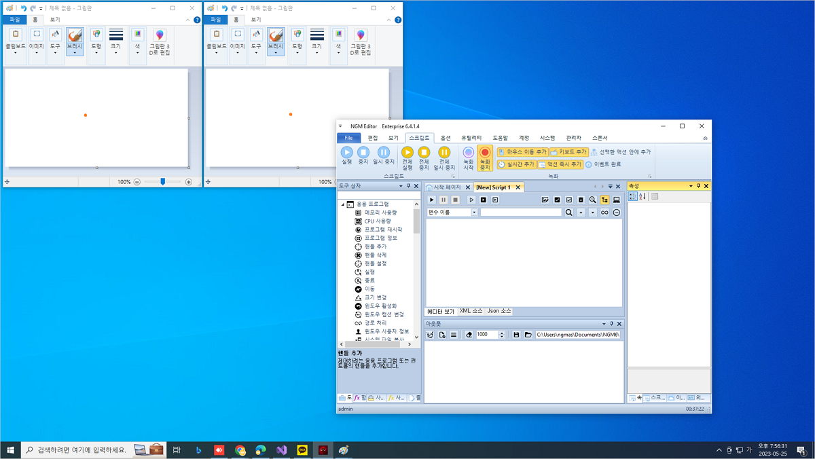The width and height of the screenshot is (815, 459).
Task: Click the stop square icon in Script 1 toolbar
Action: pyautogui.click(x=456, y=200)
